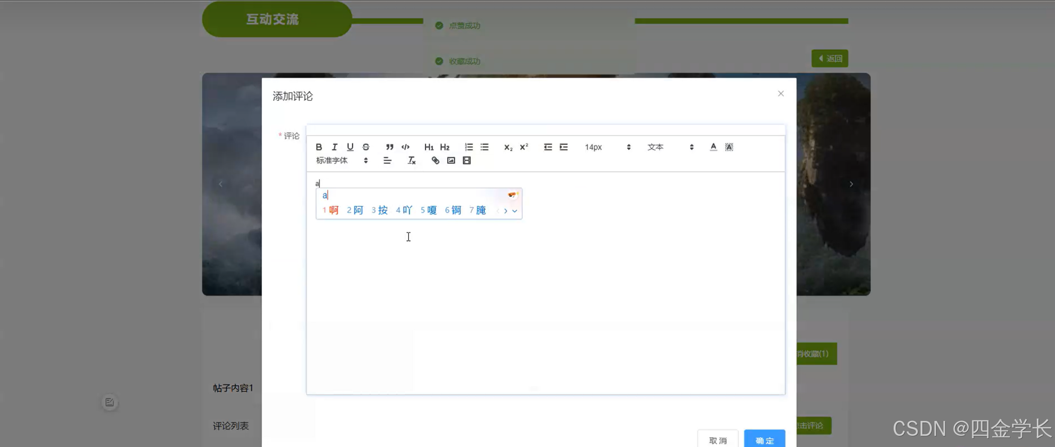The height and width of the screenshot is (447, 1055).
Task: Open the 文本 heading style dropdown
Action: 670,147
